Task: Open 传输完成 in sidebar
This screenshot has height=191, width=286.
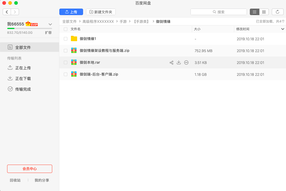Action: tap(23, 89)
